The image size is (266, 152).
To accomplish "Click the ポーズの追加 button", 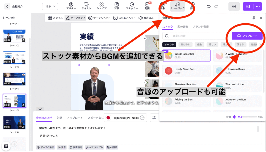I will 45,147.
